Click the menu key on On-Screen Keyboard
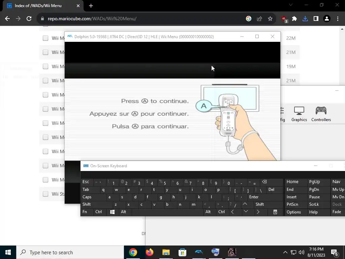This screenshot has width=345, height=259. coord(275,212)
